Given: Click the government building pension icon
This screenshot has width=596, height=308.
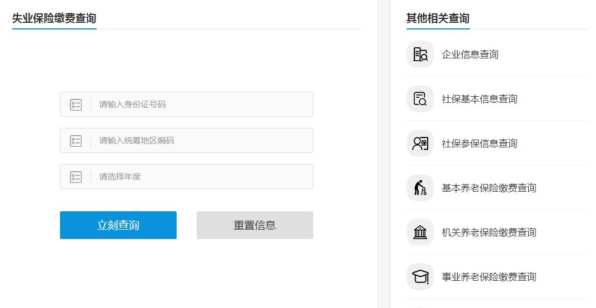Looking at the screenshot, I should tap(420, 232).
